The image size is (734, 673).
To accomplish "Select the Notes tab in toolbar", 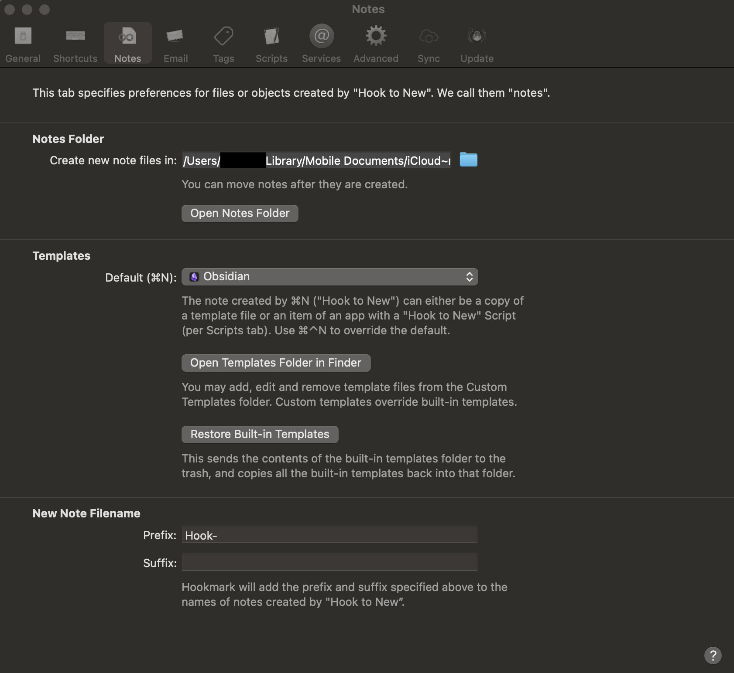I will click(127, 43).
